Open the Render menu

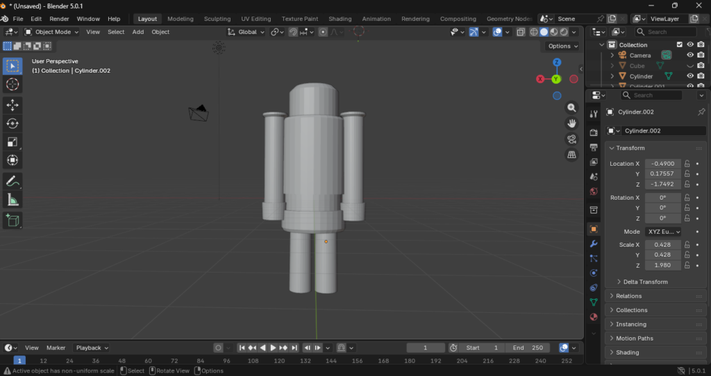pos(59,19)
